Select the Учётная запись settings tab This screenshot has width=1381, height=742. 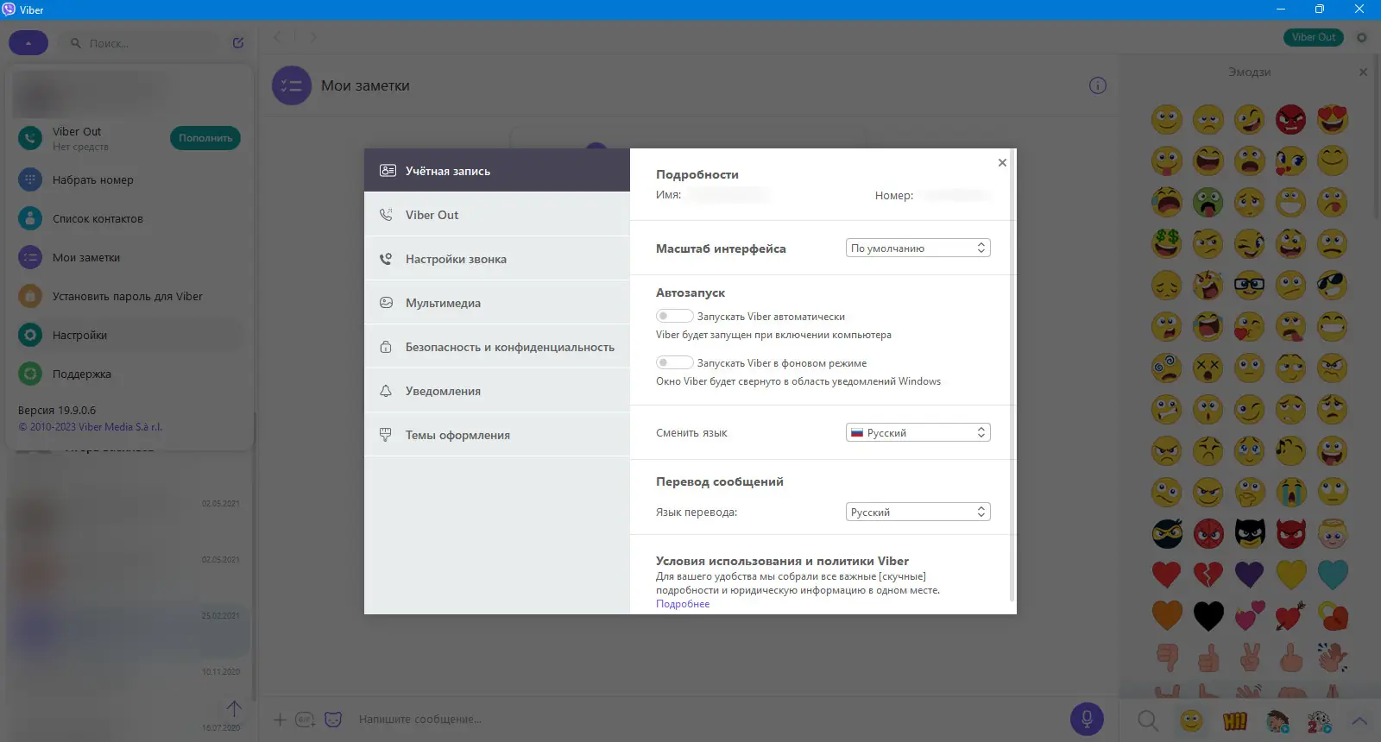click(497, 171)
